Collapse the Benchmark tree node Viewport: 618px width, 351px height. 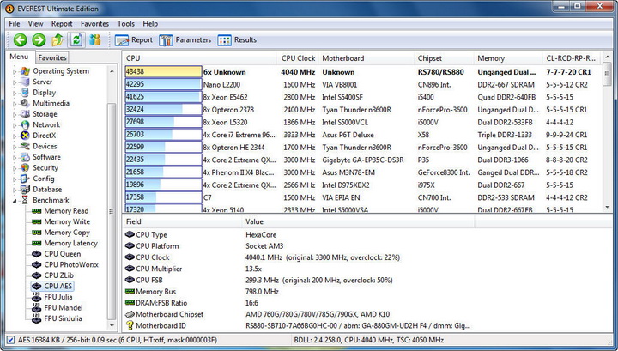click(x=15, y=201)
